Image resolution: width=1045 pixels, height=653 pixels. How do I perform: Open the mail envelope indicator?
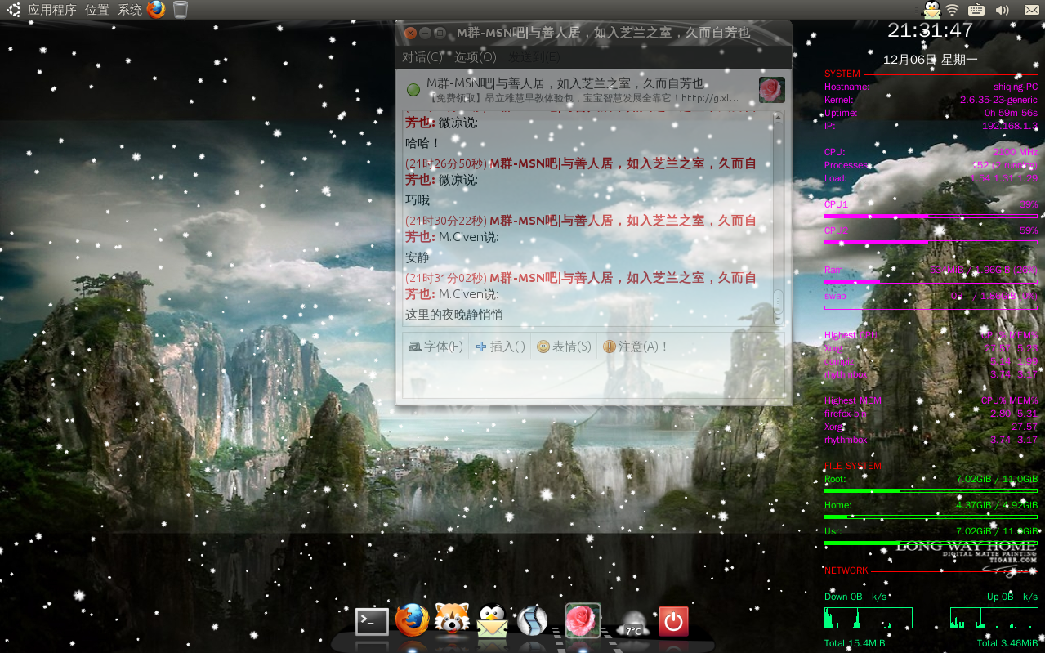pyautogui.click(x=1031, y=10)
